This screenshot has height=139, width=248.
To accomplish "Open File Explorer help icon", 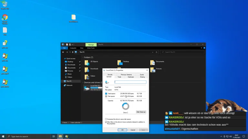I will point(204,48).
